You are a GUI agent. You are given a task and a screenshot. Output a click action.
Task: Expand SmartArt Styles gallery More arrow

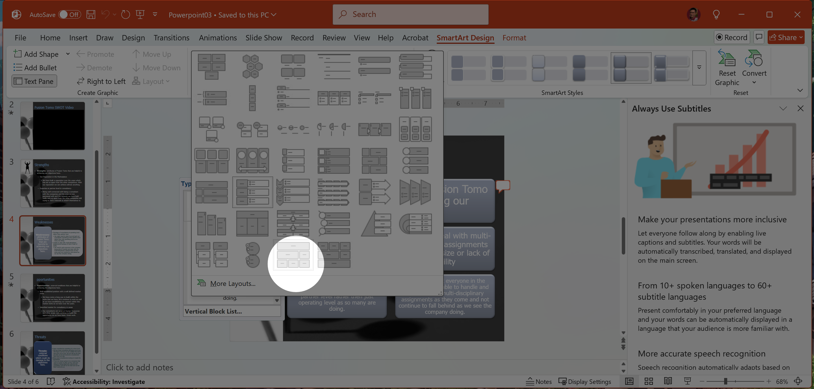tap(699, 68)
